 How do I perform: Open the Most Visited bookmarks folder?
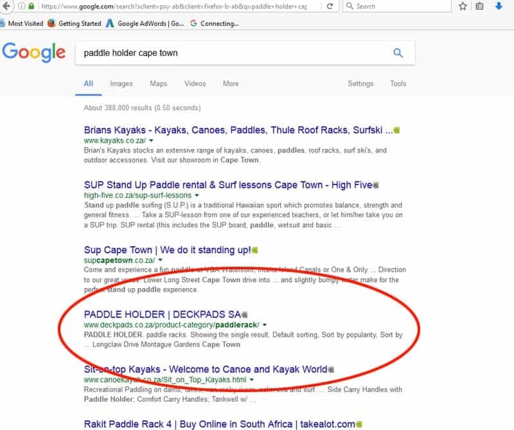(22, 23)
